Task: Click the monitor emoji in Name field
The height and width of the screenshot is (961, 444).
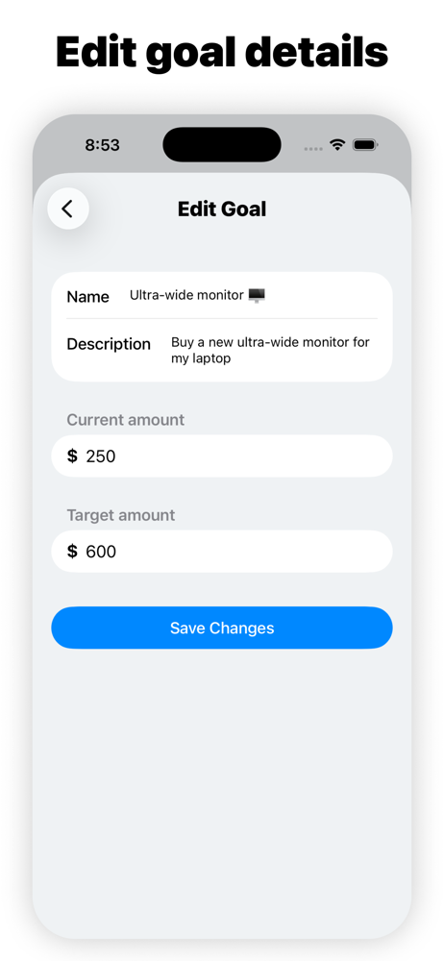Action: (257, 295)
